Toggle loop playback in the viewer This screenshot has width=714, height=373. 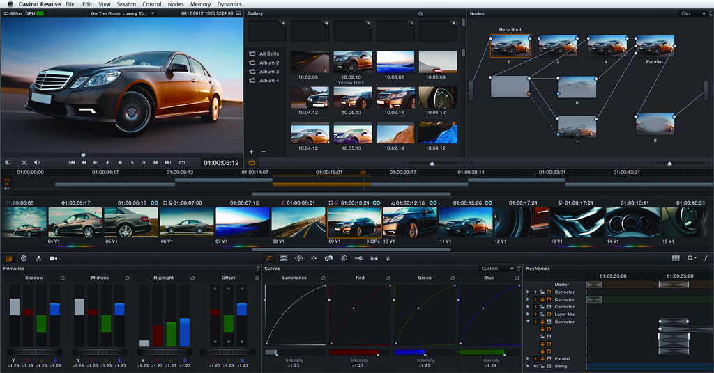(x=182, y=162)
